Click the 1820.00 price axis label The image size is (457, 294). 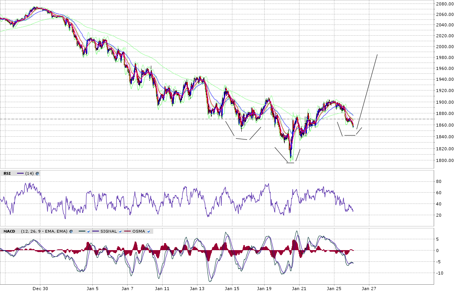click(x=445, y=149)
